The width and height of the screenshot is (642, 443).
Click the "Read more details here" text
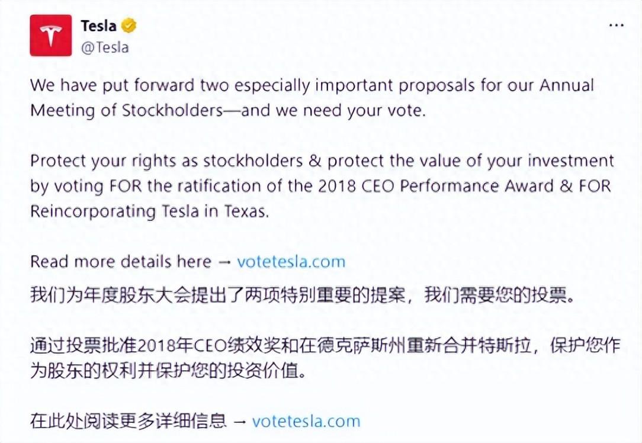point(120,261)
